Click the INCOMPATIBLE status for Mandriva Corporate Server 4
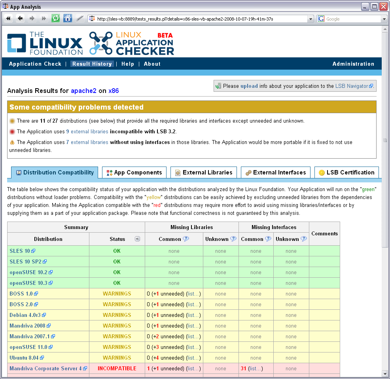The height and width of the screenshot is (379, 390). tap(117, 369)
